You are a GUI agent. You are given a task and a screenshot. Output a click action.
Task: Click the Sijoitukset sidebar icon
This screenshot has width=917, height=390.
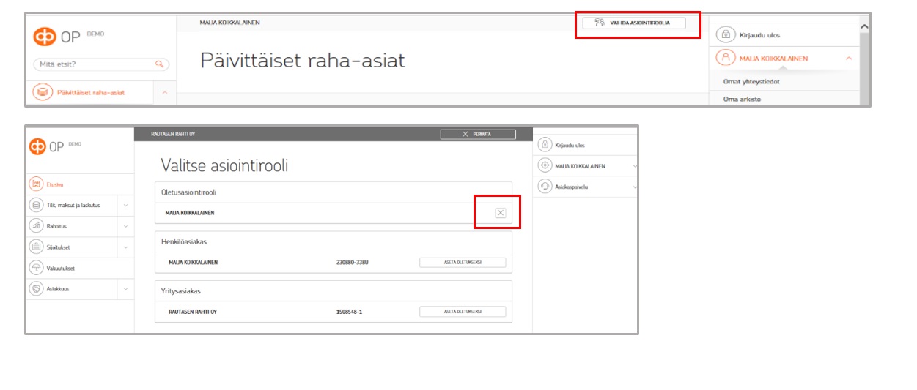[x=36, y=247]
